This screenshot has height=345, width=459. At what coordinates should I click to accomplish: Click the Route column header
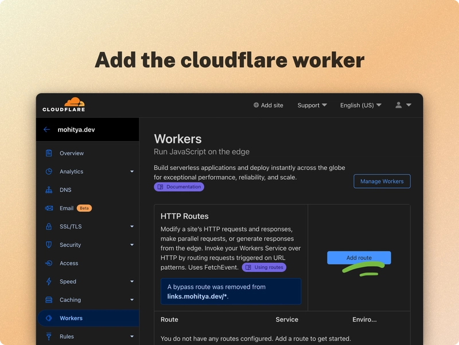[x=169, y=320]
